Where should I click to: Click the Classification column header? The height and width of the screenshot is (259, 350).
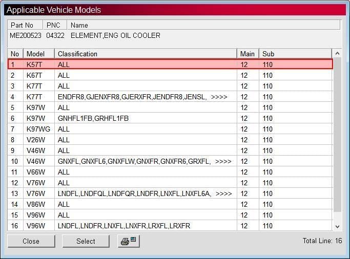click(x=146, y=54)
